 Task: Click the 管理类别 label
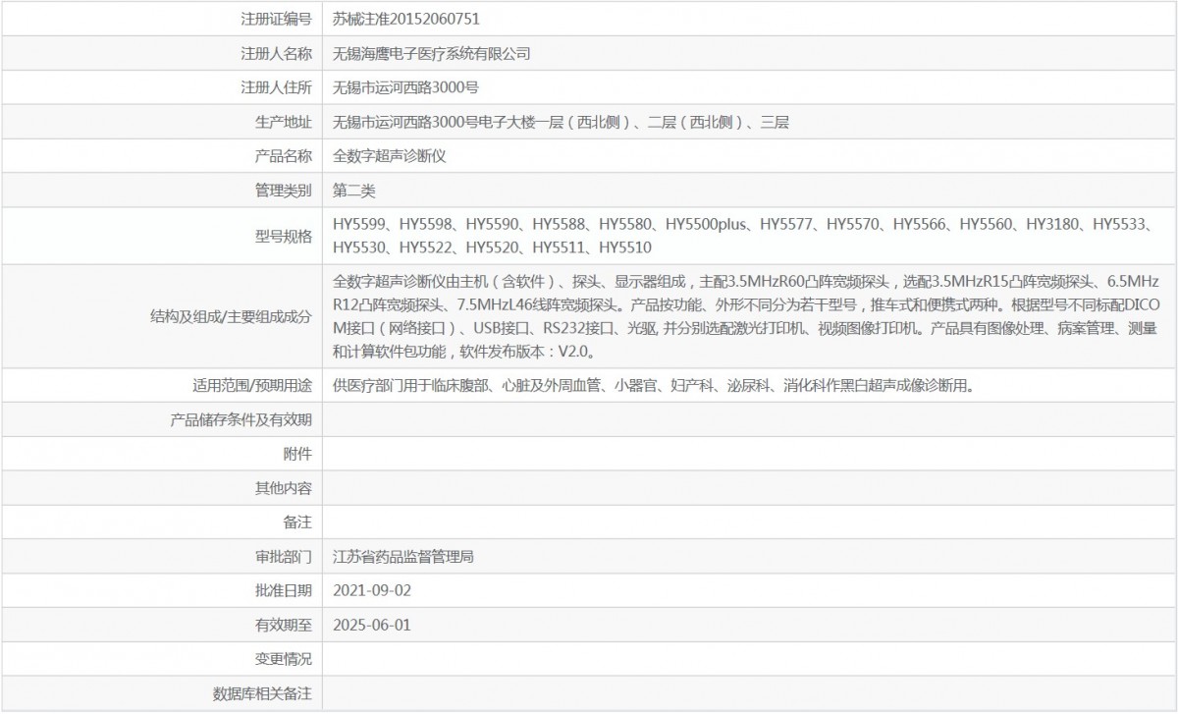(284, 190)
